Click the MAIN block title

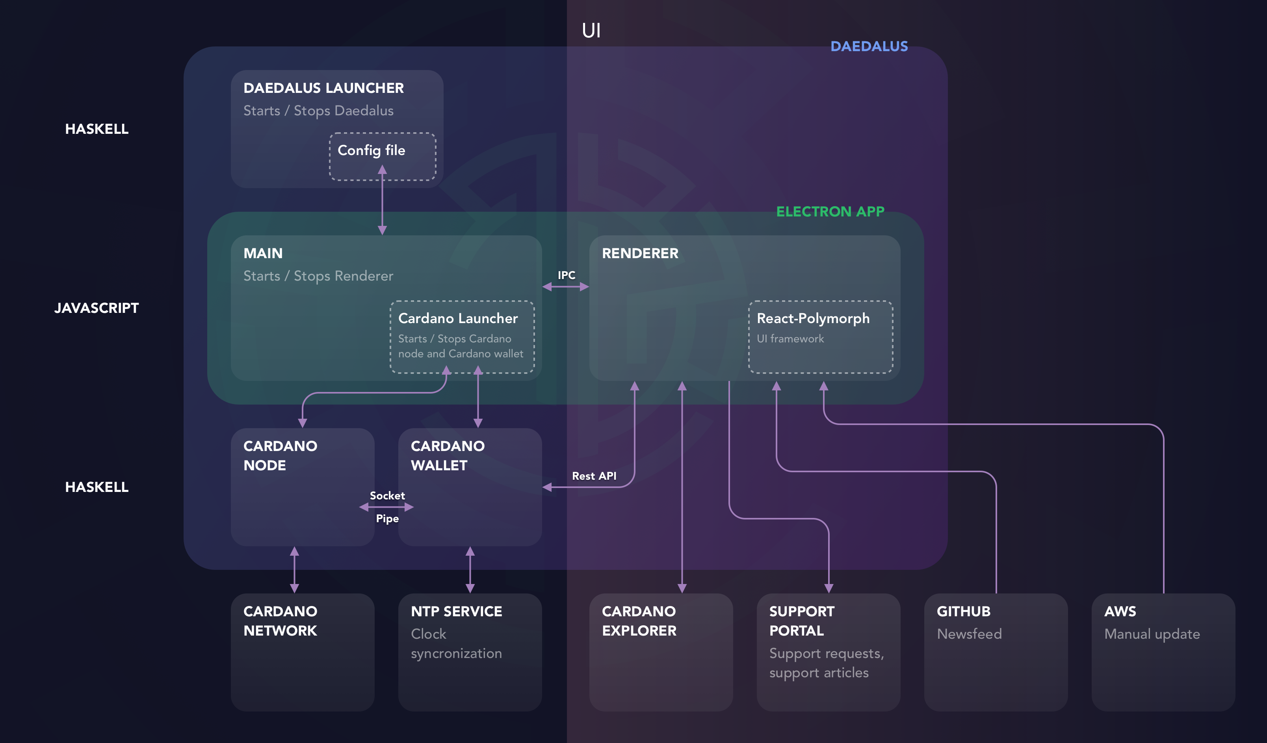tap(263, 253)
